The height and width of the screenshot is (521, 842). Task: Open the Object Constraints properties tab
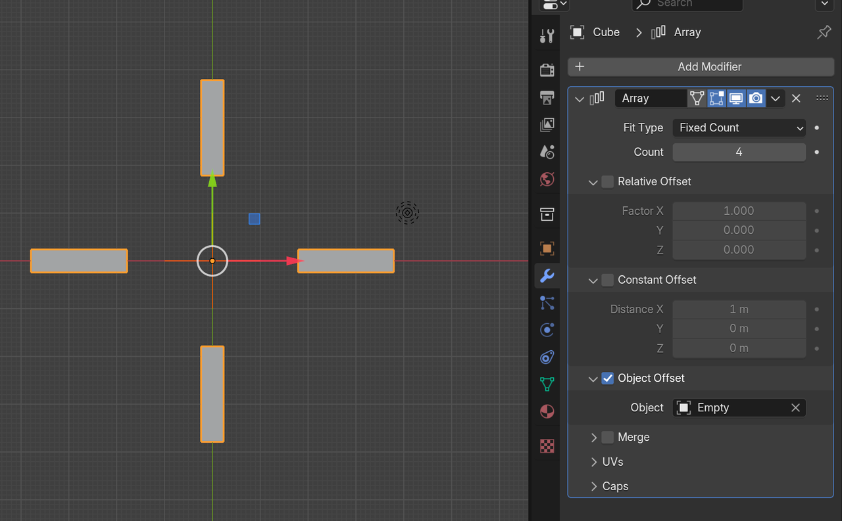point(547,357)
